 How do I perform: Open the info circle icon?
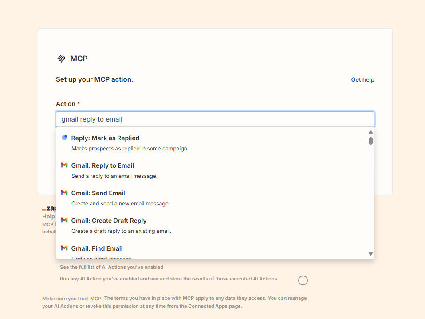click(x=303, y=280)
